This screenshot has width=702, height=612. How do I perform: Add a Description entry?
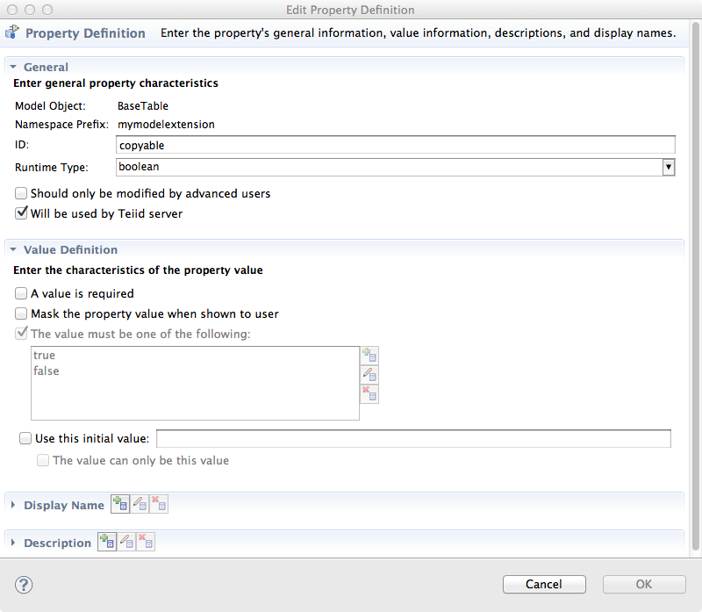coord(107,541)
